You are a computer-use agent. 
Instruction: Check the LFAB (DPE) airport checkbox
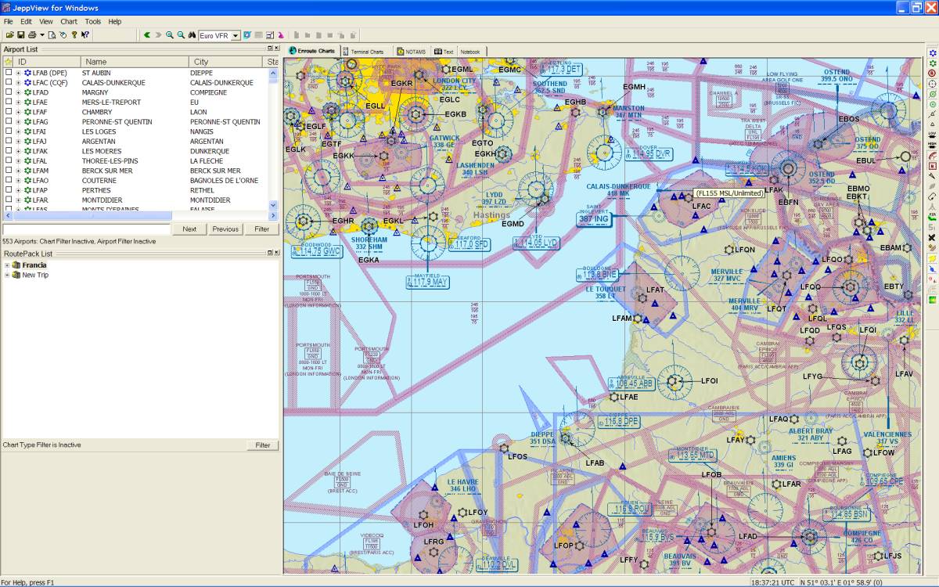(x=9, y=73)
